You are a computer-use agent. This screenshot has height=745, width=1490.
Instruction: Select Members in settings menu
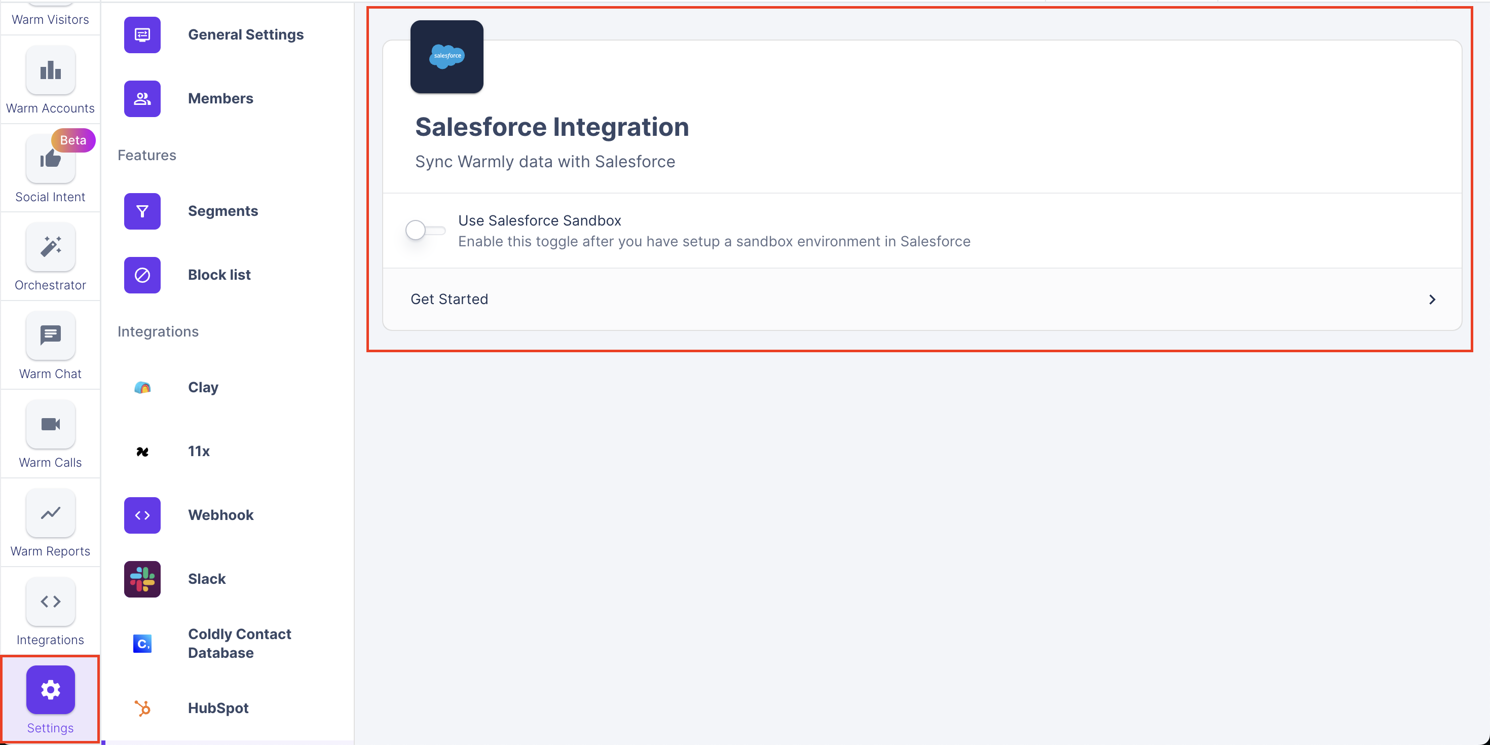220,98
